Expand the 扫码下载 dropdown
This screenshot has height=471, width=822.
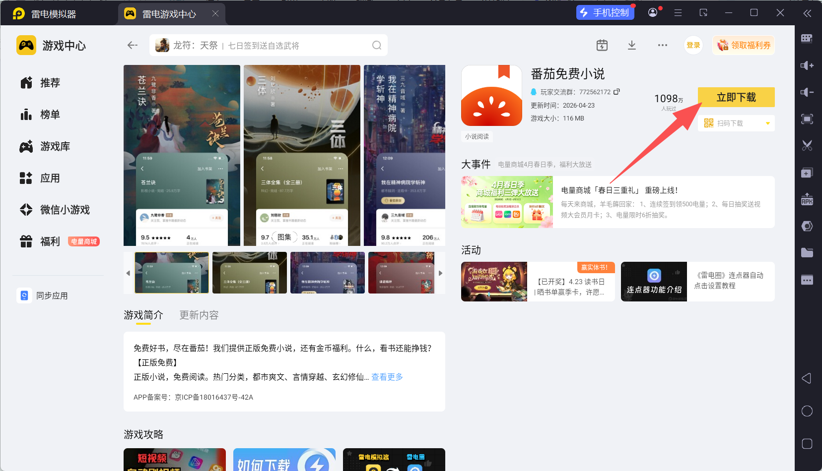point(767,123)
